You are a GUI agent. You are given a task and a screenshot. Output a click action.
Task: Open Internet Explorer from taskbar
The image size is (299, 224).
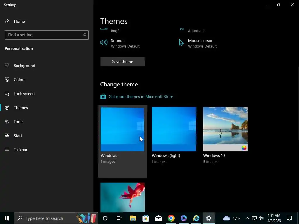click(x=196, y=218)
